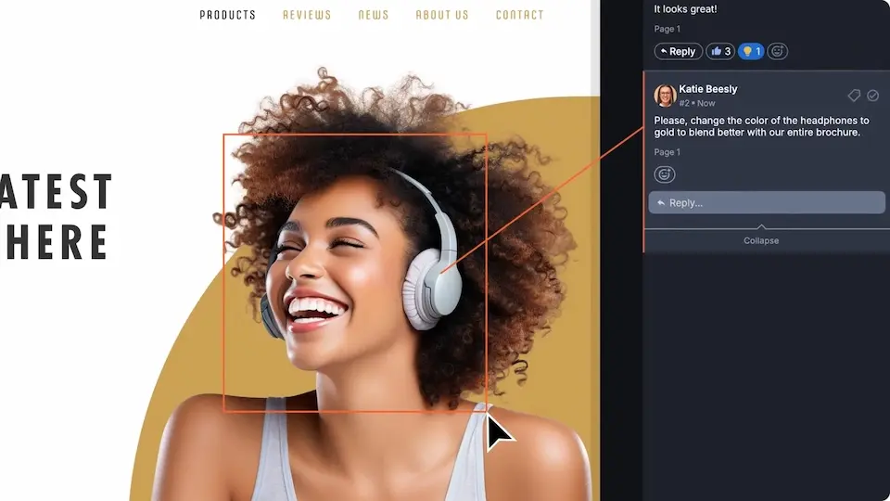Click into the Reply... input field
Screen dimensions: 890x501
click(x=767, y=203)
